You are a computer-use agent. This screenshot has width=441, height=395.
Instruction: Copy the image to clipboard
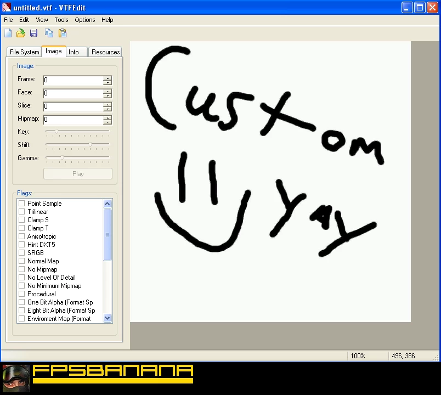[49, 33]
